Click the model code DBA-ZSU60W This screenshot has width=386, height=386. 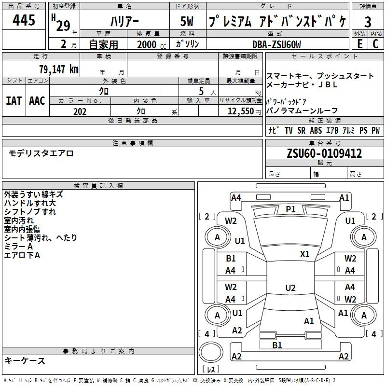click(x=276, y=44)
